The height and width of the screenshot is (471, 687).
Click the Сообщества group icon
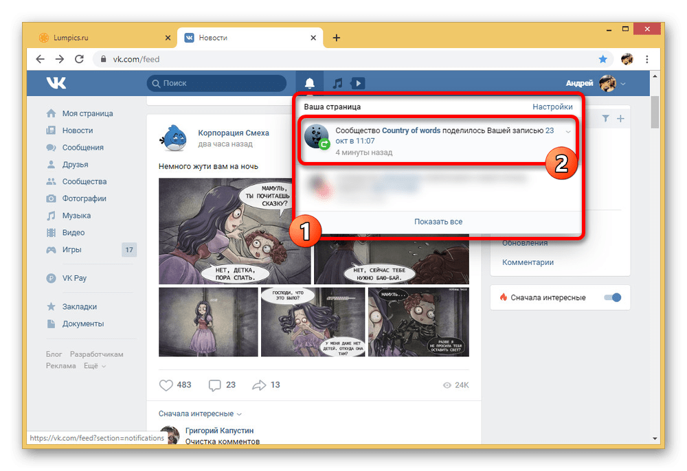(52, 182)
